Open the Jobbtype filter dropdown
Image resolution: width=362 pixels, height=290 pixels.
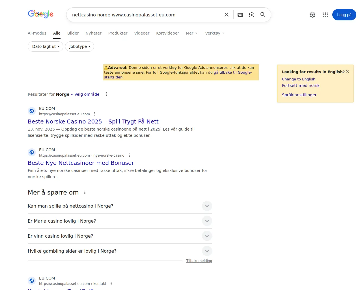coord(79,46)
